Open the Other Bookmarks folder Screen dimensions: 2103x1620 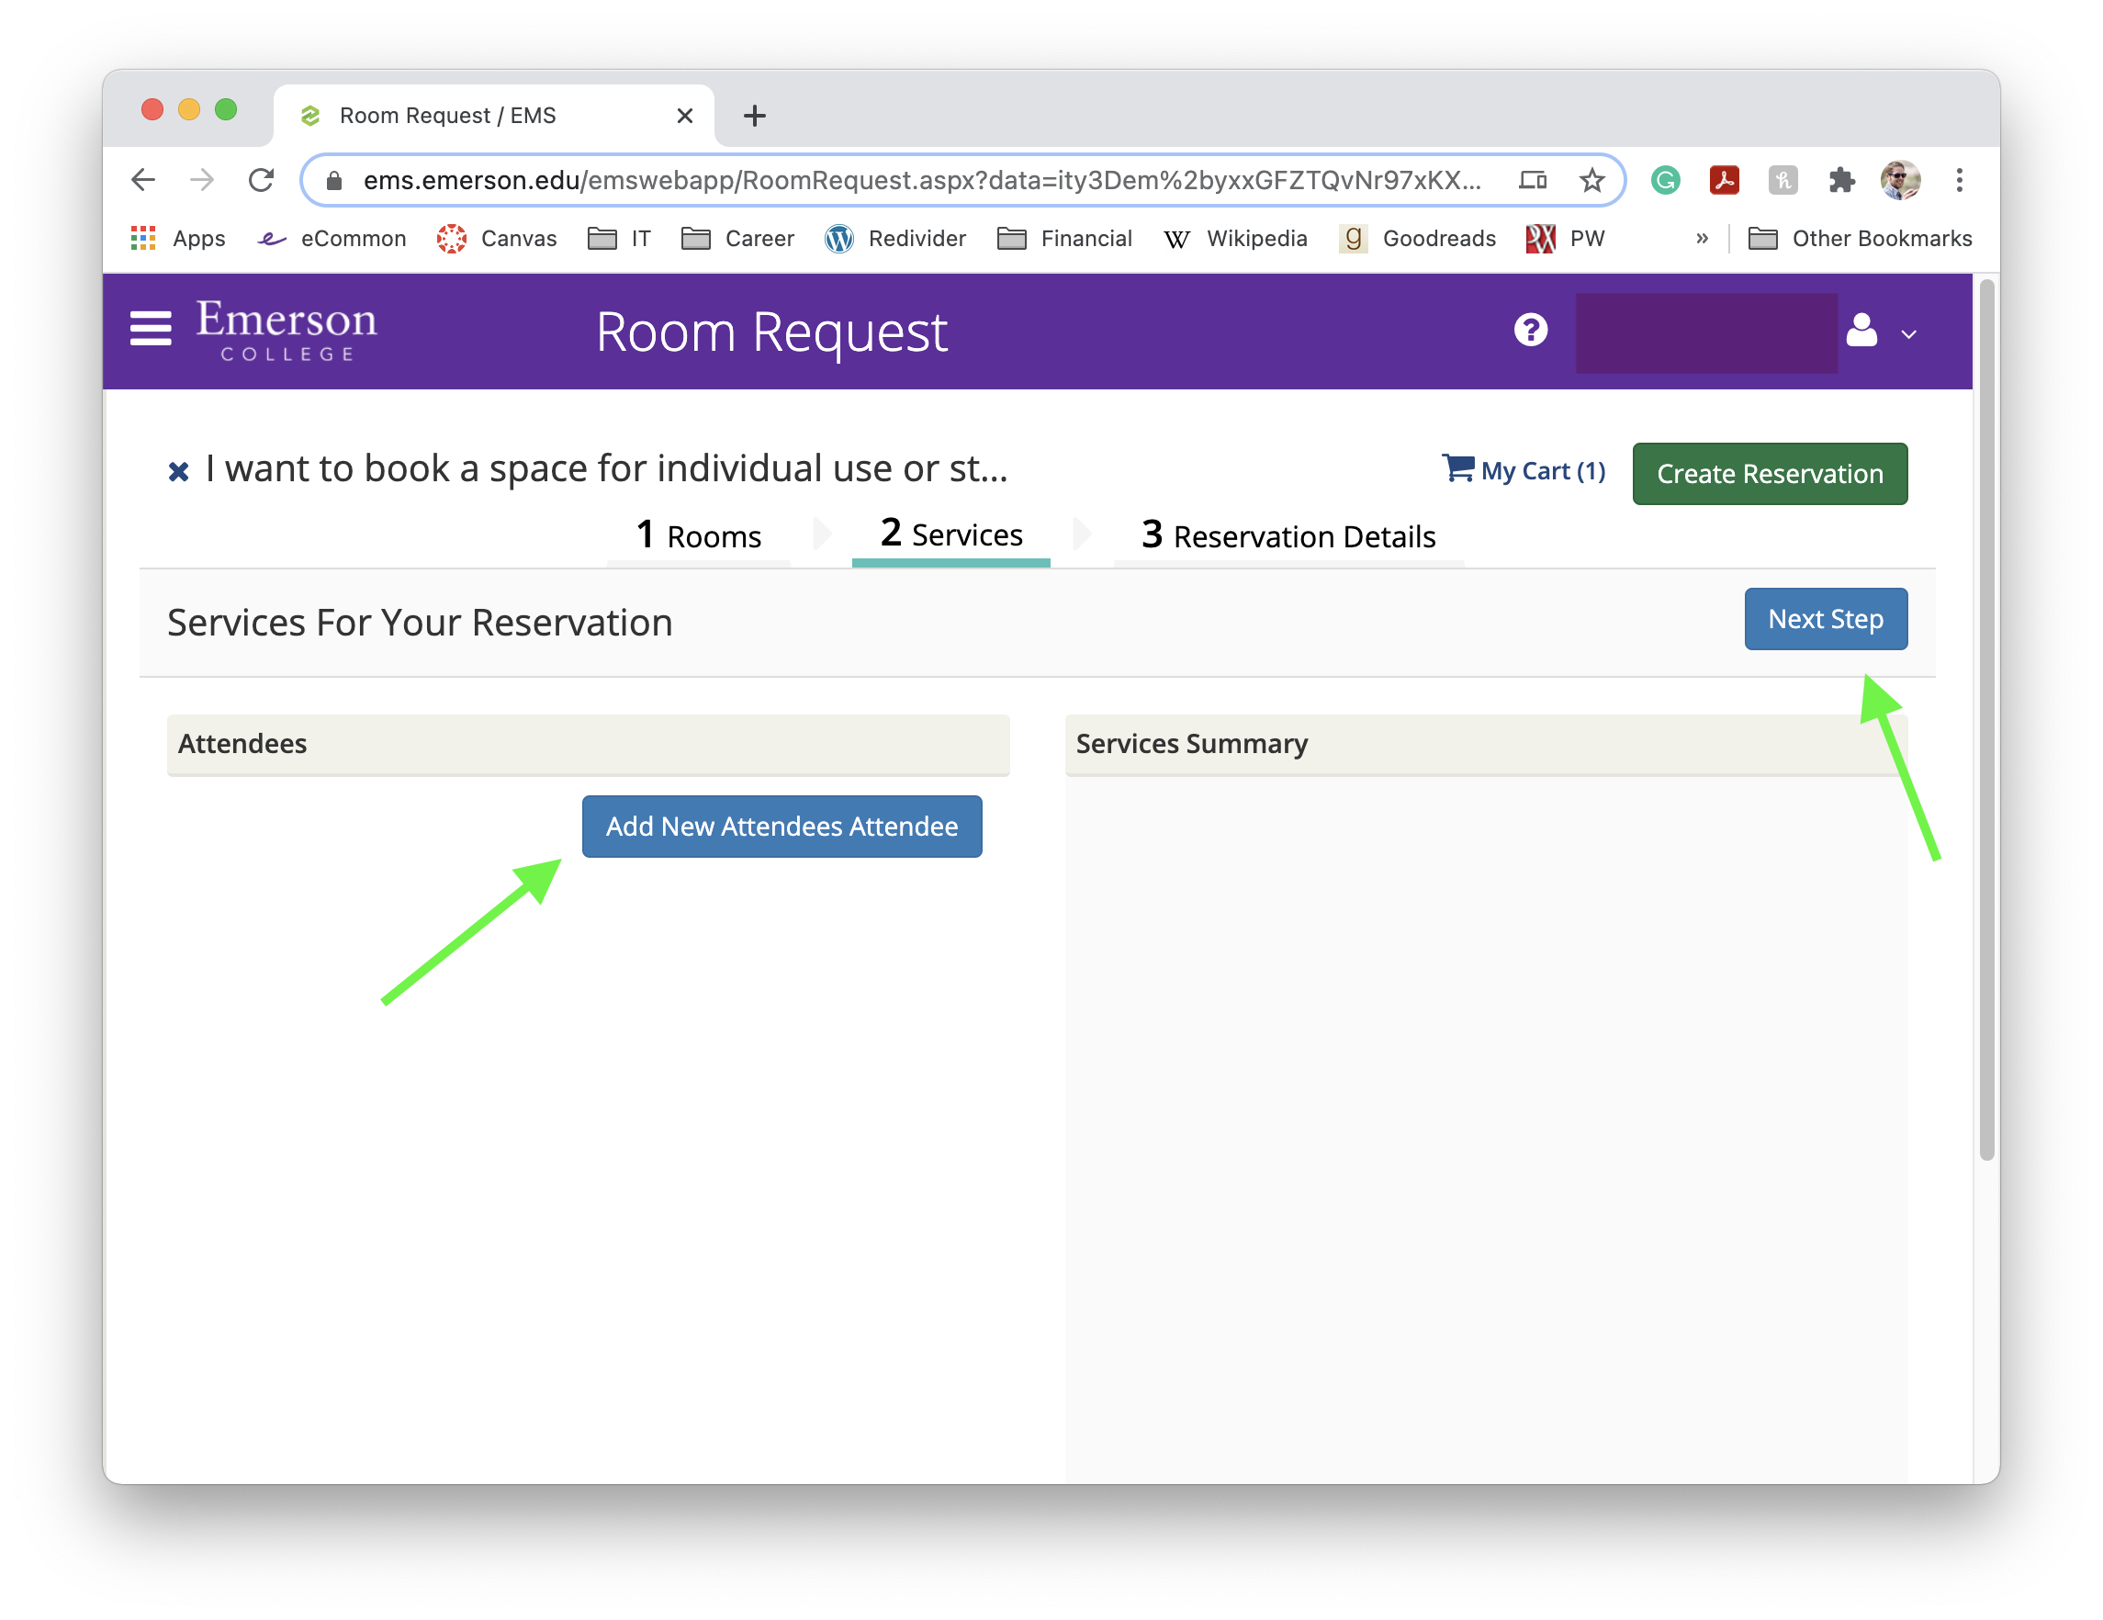click(1860, 238)
